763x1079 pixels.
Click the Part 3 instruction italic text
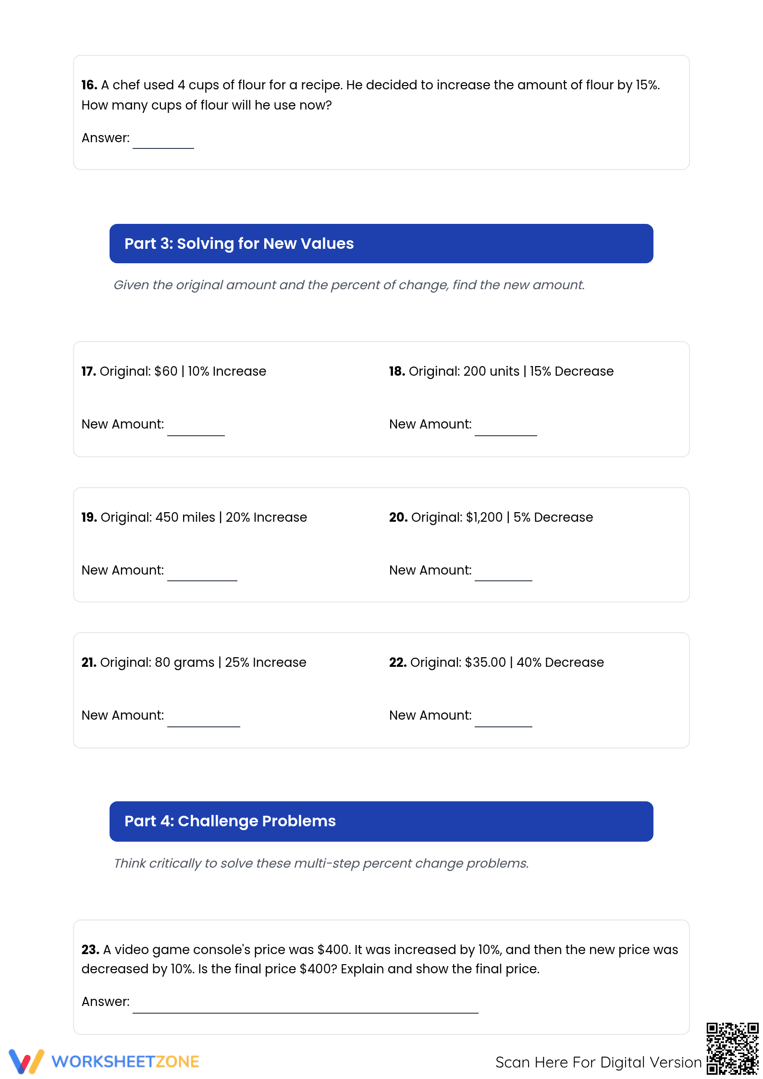click(349, 285)
